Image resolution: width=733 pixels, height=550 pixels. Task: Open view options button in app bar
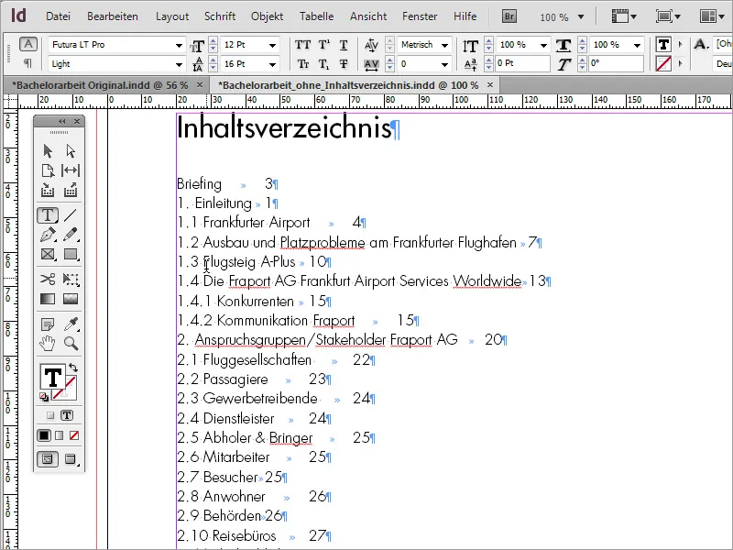[624, 16]
